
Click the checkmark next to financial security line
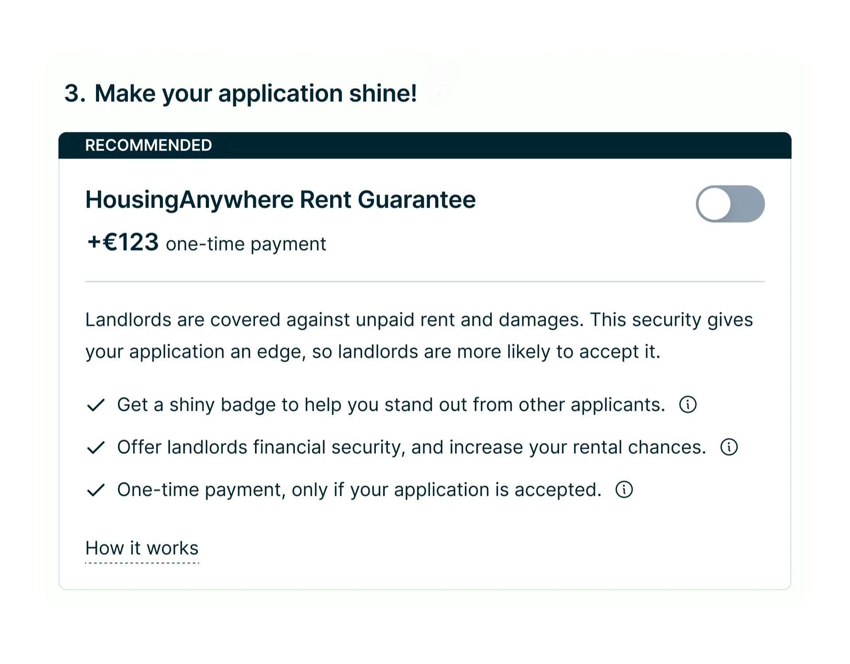pos(95,448)
